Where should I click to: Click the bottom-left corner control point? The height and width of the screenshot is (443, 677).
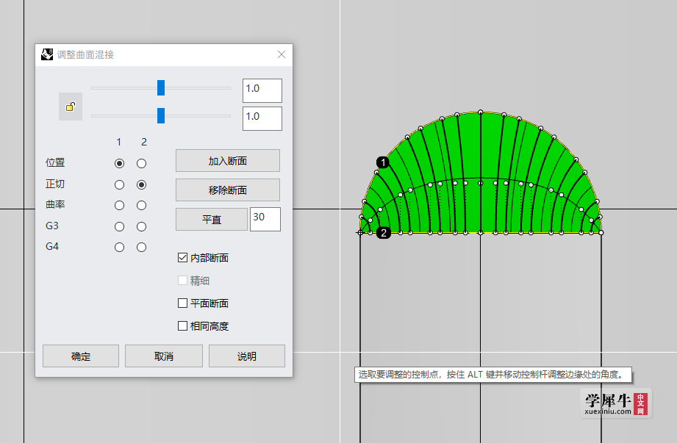tap(360, 233)
